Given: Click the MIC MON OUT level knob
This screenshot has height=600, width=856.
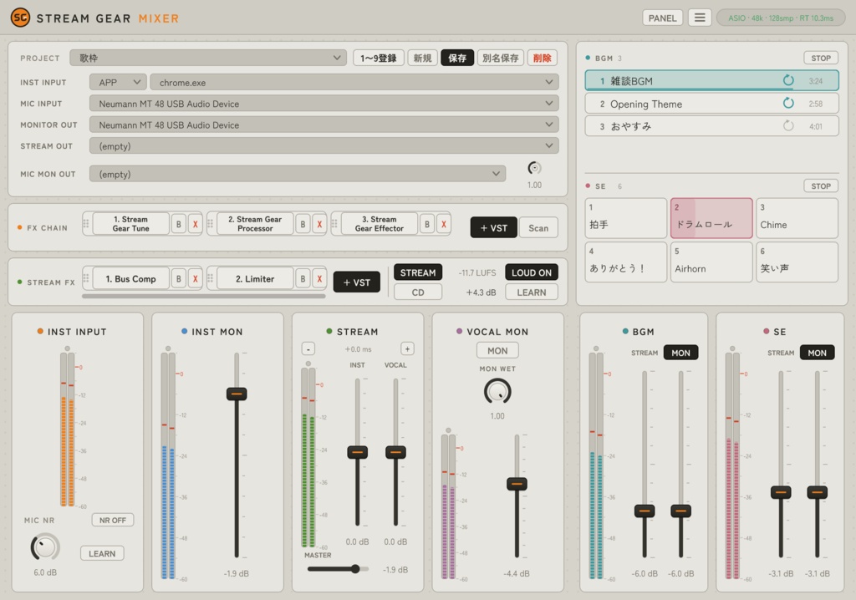Looking at the screenshot, I should coord(534,168).
